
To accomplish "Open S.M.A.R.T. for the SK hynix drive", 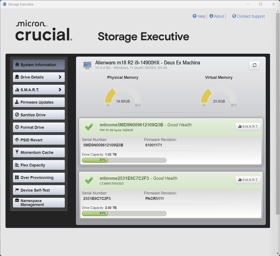I will (x=248, y=126).
